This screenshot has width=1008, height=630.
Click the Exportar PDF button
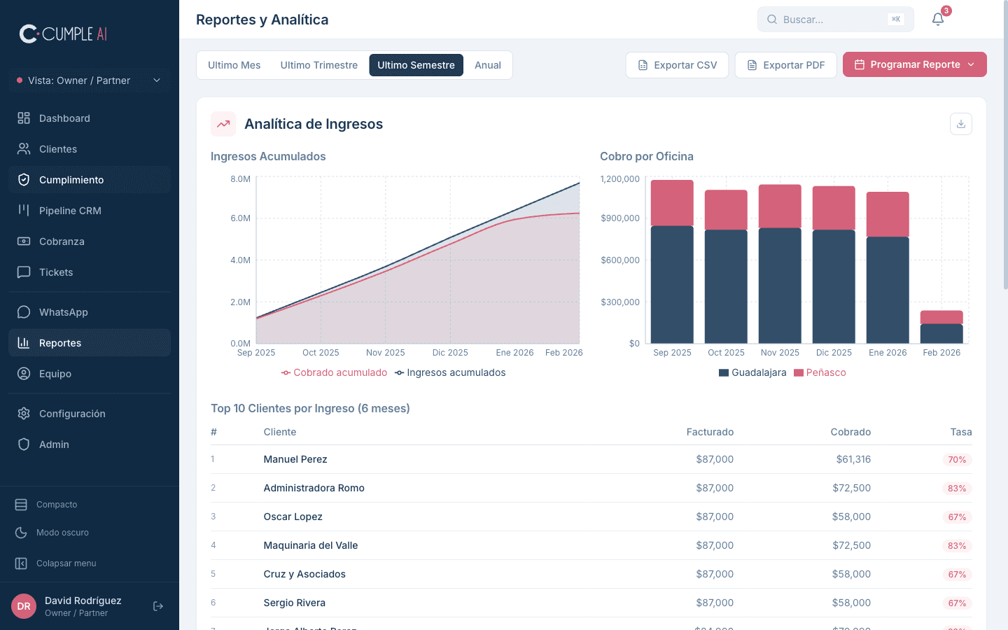[785, 64]
